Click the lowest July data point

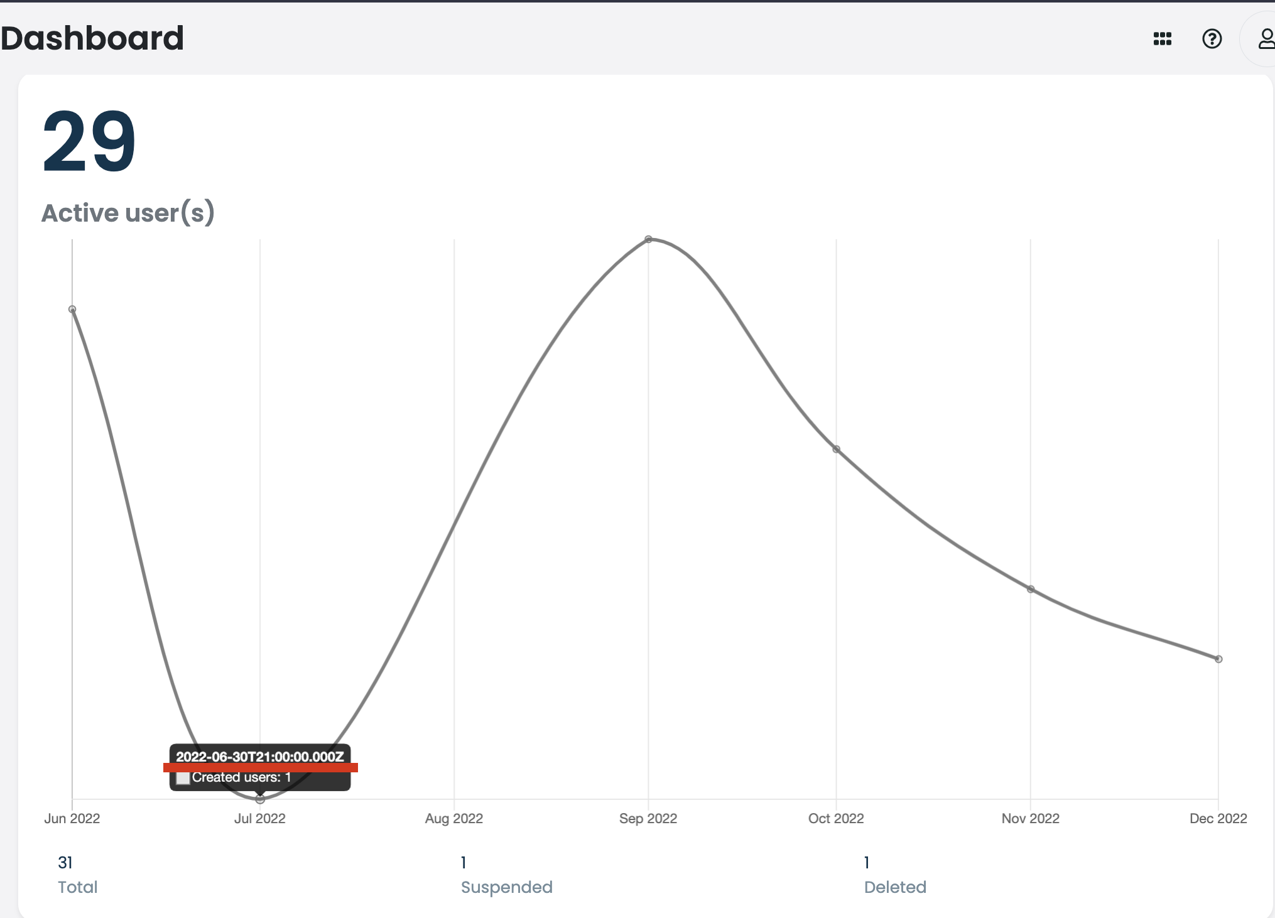pos(259,799)
